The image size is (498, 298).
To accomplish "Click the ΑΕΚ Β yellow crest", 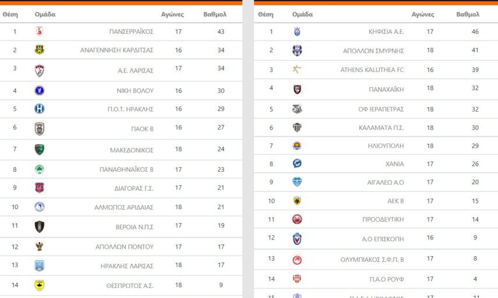I will click(x=297, y=201).
